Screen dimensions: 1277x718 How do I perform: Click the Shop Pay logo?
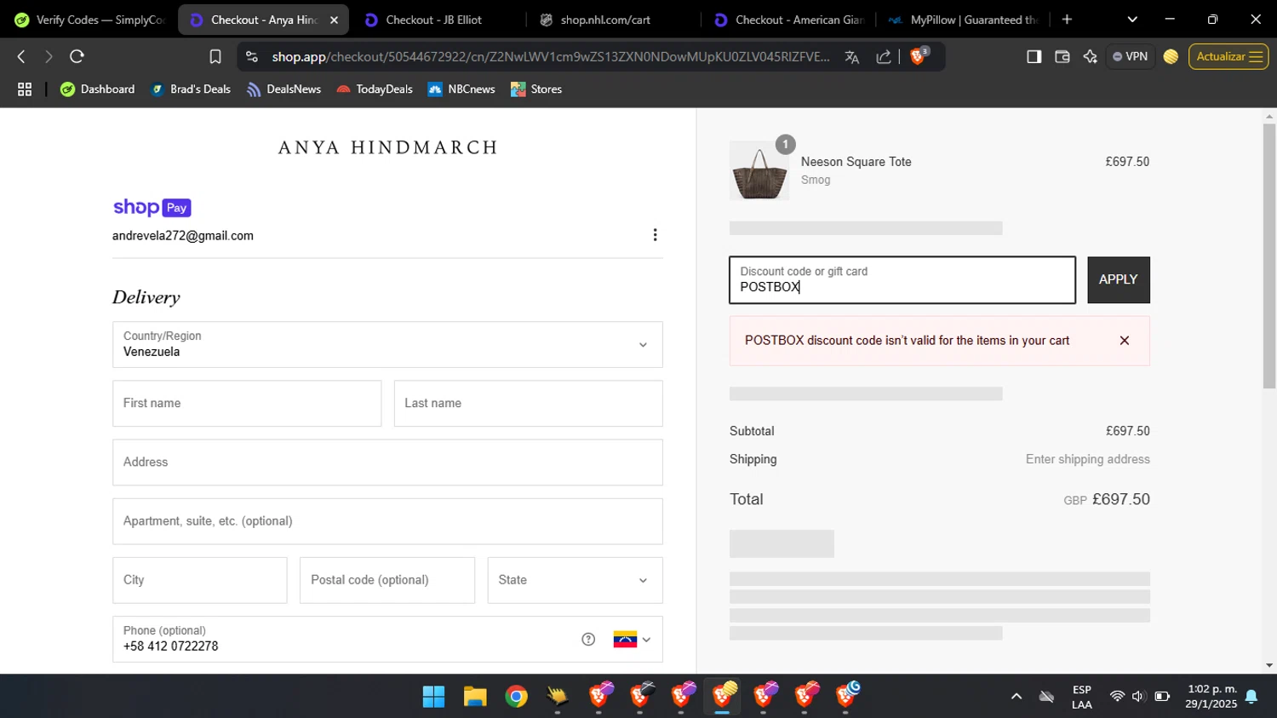coord(152,208)
